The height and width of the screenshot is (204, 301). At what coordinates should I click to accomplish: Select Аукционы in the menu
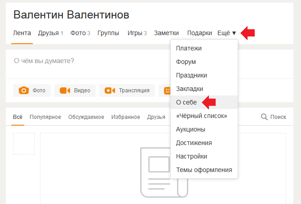pos(204,129)
